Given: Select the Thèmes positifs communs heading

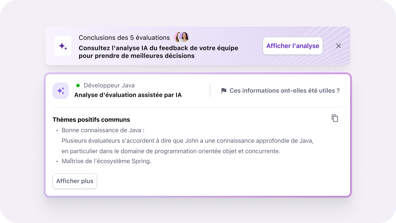Looking at the screenshot, I should (x=91, y=120).
